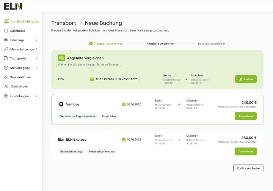Open Einstellungen sidebar entry
Screen dimensions: 273x191
19,96
